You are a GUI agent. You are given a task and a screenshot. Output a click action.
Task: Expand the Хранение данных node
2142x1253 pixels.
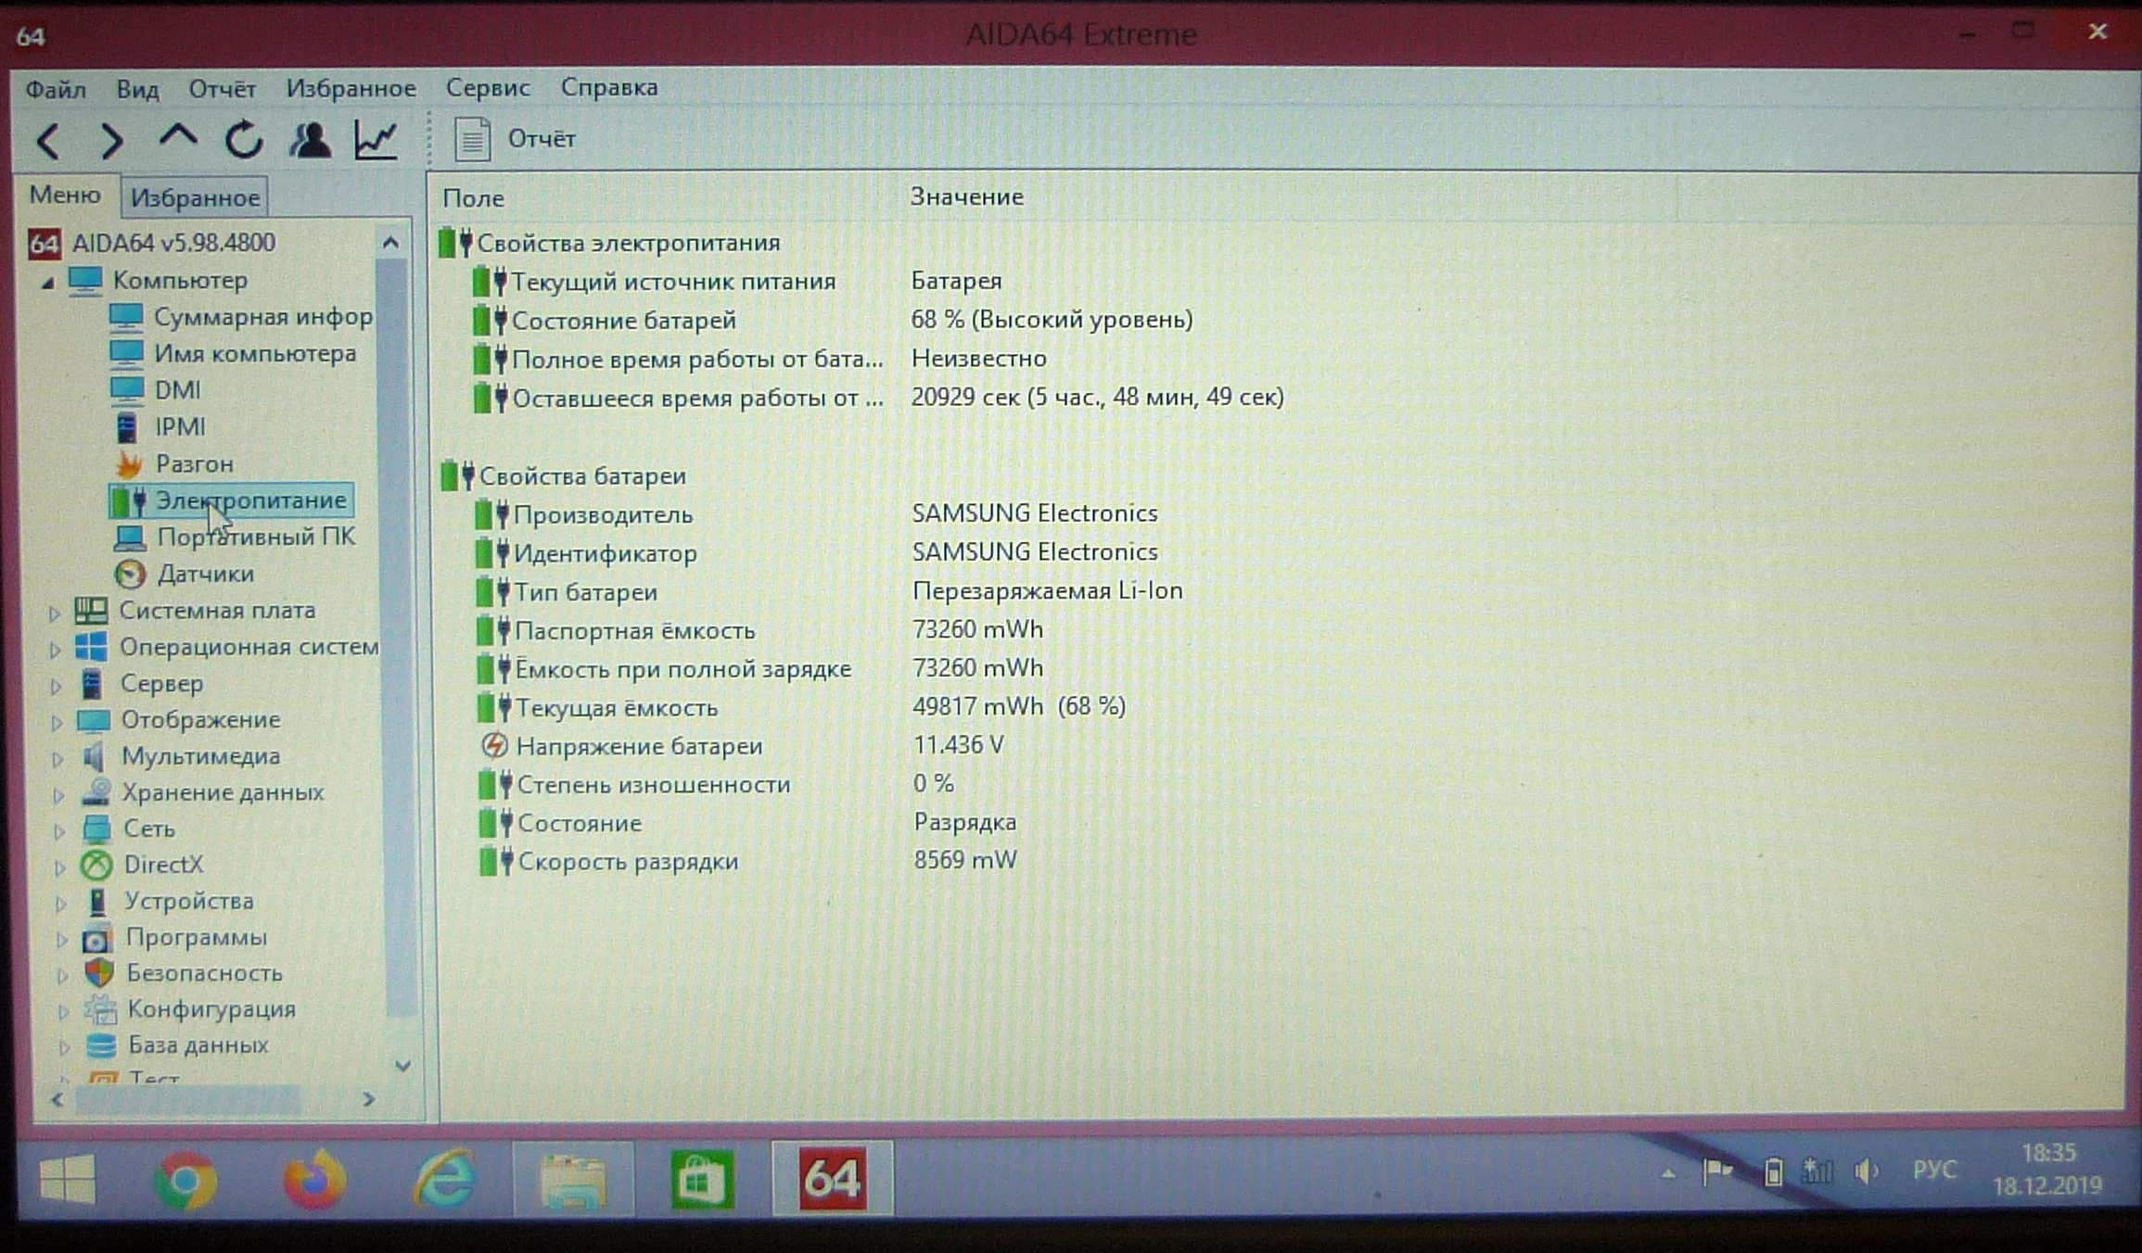[x=57, y=794]
